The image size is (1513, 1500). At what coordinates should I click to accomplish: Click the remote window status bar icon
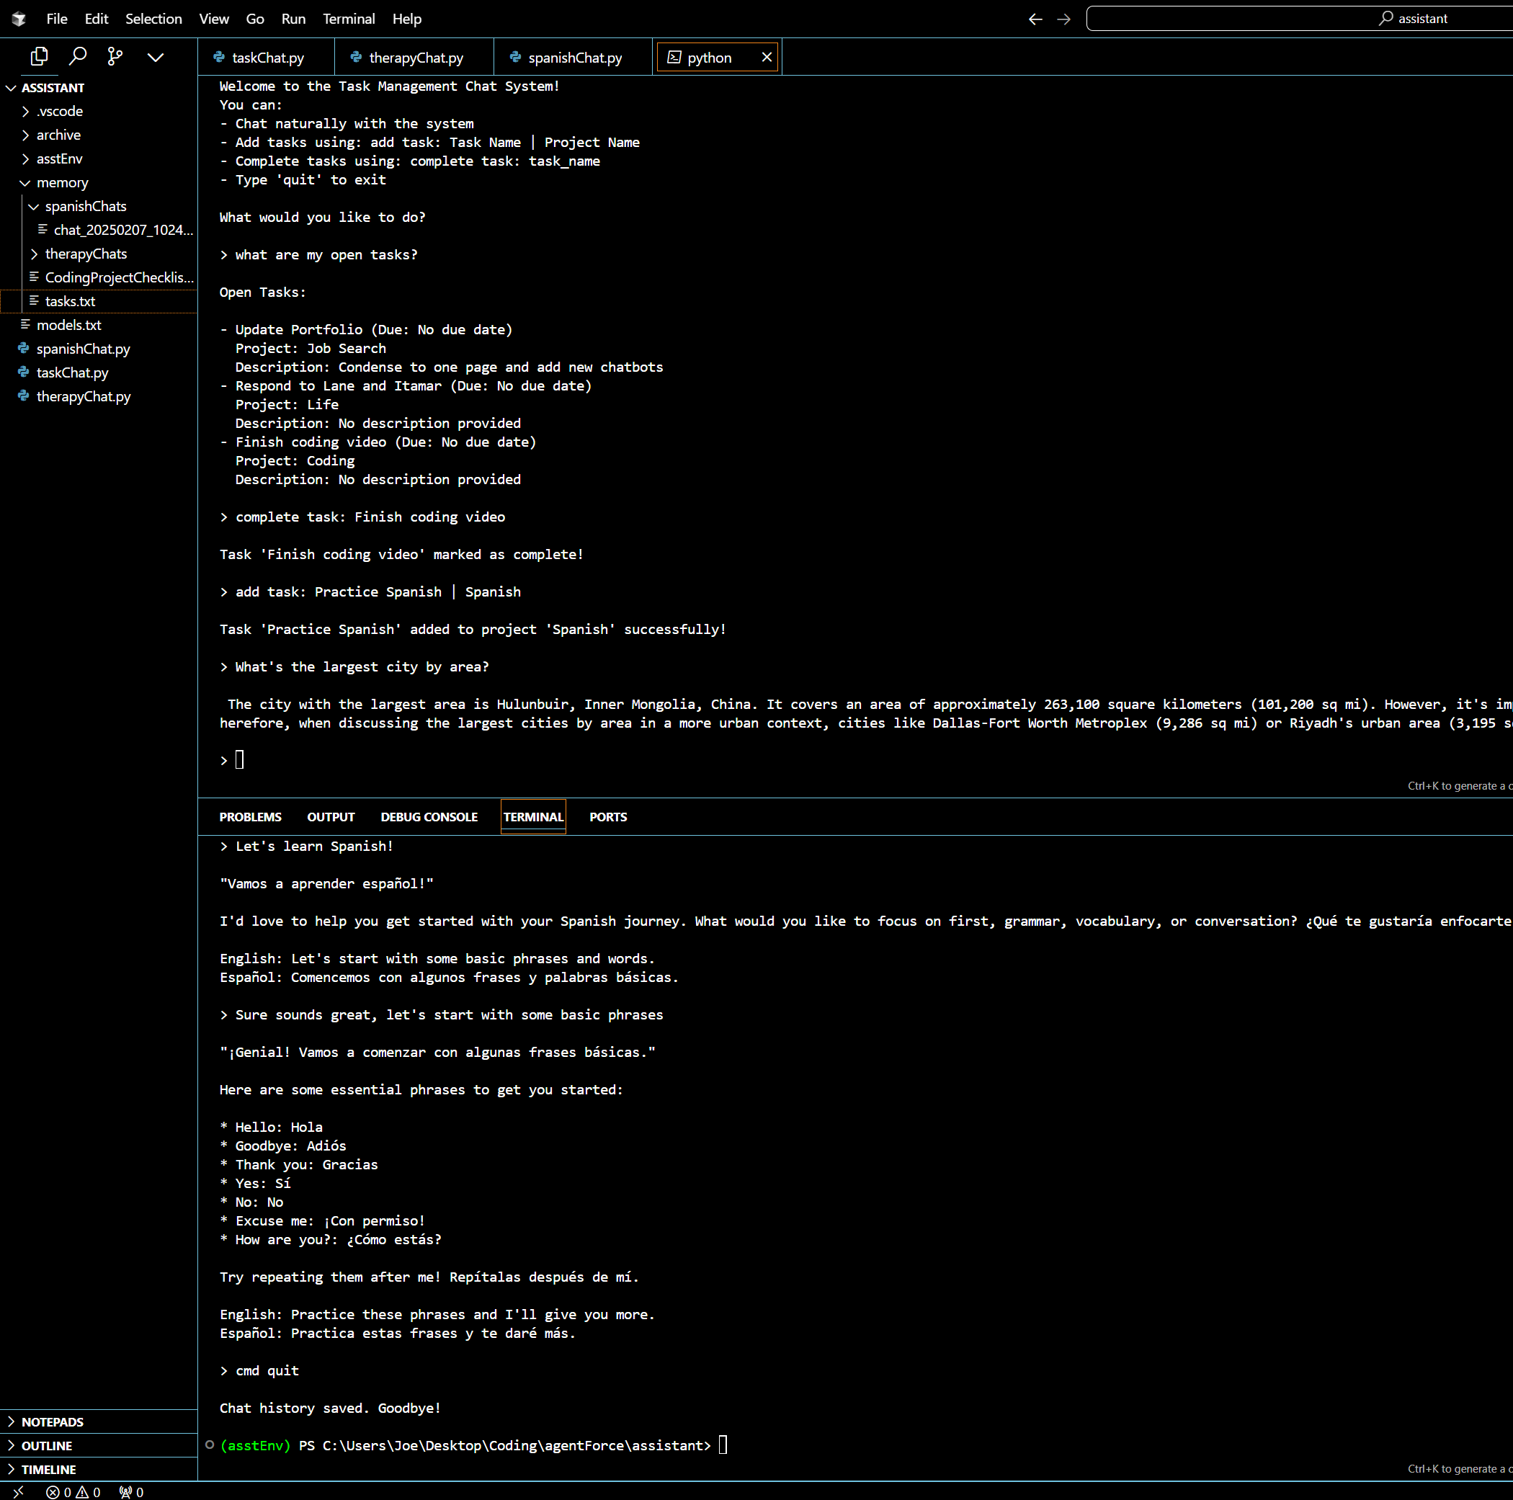pyautogui.click(x=18, y=1492)
